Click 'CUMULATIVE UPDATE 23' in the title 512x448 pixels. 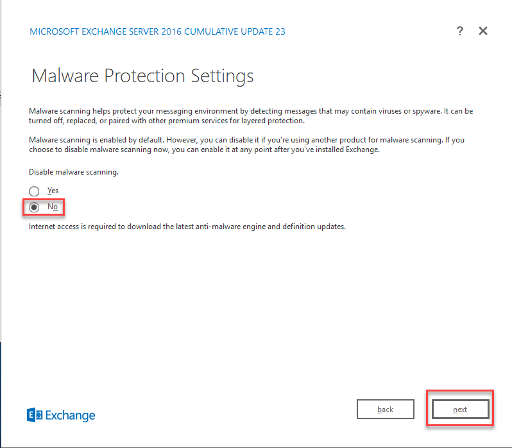point(235,31)
